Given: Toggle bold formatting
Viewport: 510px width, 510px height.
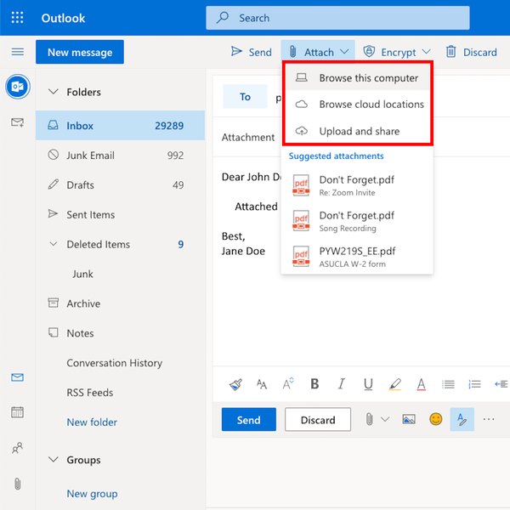Looking at the screenshot, I should (x=314, y=384).
